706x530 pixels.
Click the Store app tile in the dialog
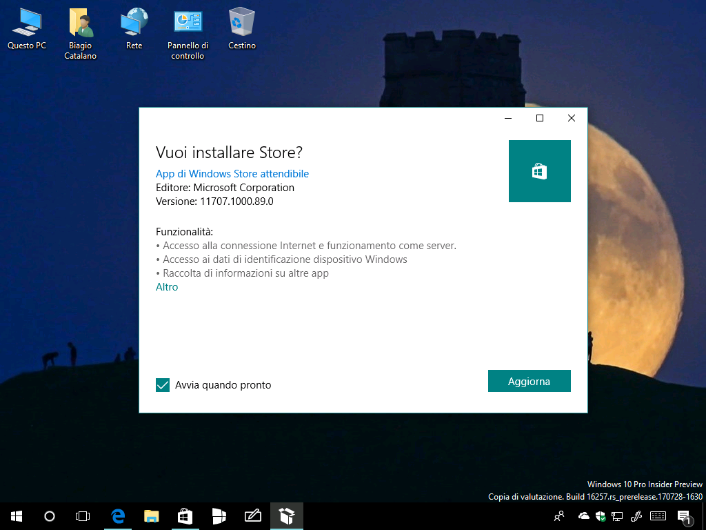tap(539, 171)
